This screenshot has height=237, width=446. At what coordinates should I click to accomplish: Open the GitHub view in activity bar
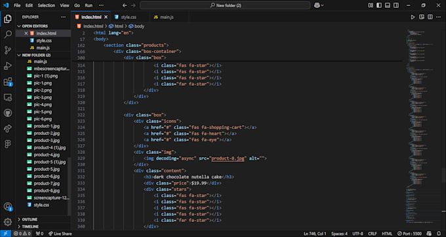pos(8,113)
